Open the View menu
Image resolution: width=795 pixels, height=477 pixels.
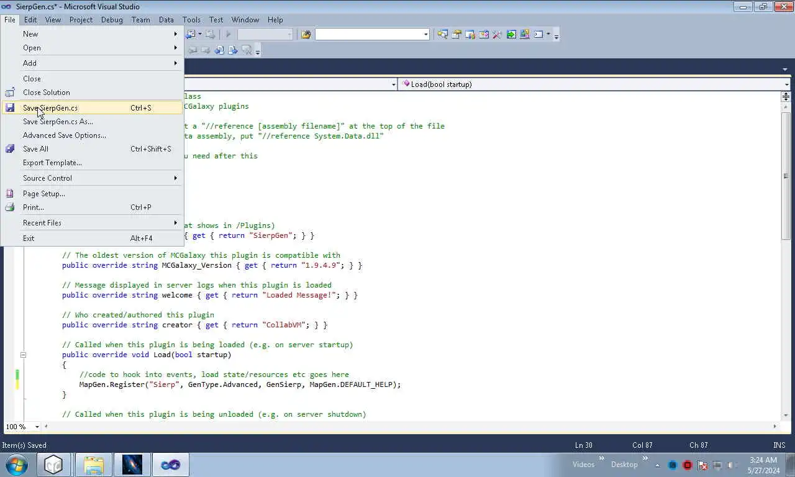53,19
